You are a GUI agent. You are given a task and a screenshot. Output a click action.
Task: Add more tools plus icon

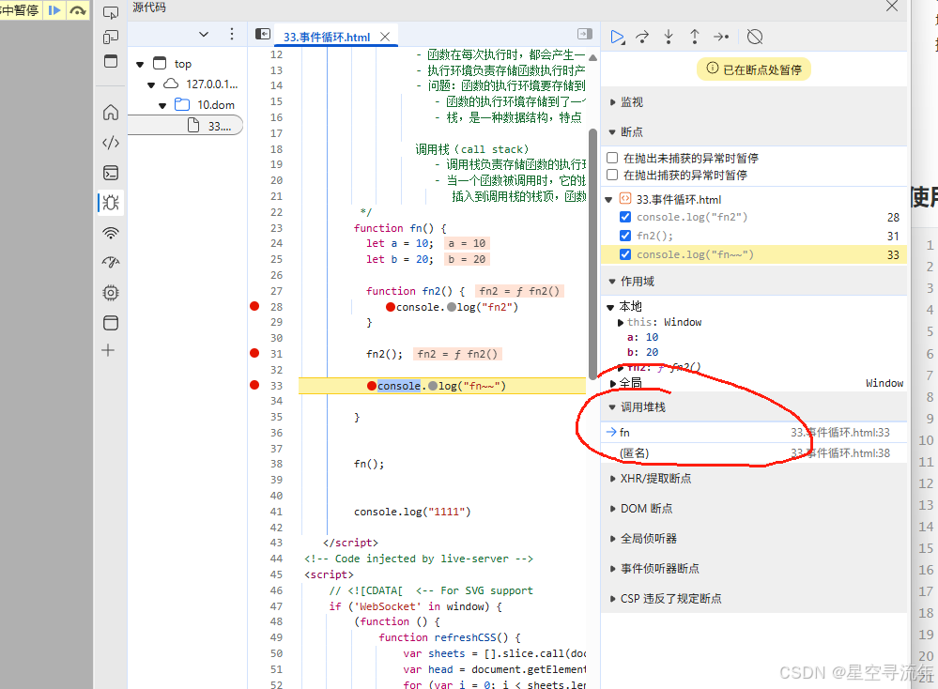tap(108, 350)
